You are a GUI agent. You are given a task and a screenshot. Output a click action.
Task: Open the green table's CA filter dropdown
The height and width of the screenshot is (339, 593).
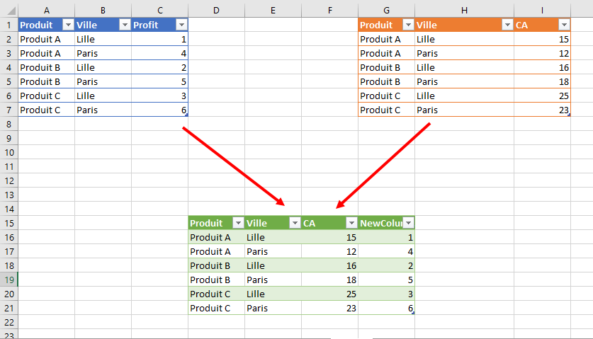[x=351, y=223]
